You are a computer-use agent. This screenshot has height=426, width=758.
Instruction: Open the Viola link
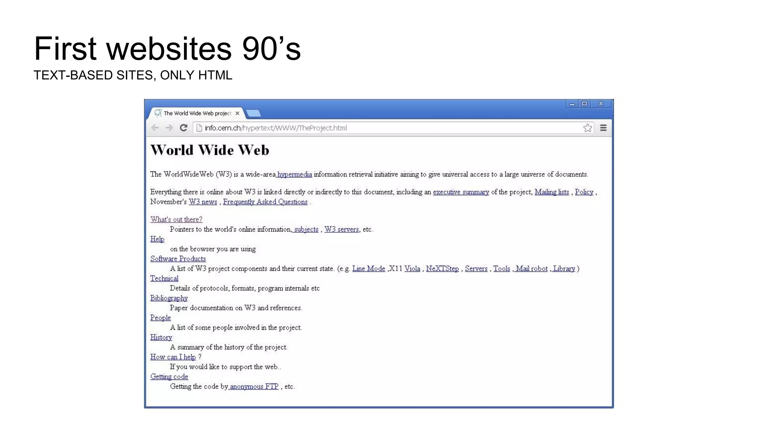click(412, 268)
